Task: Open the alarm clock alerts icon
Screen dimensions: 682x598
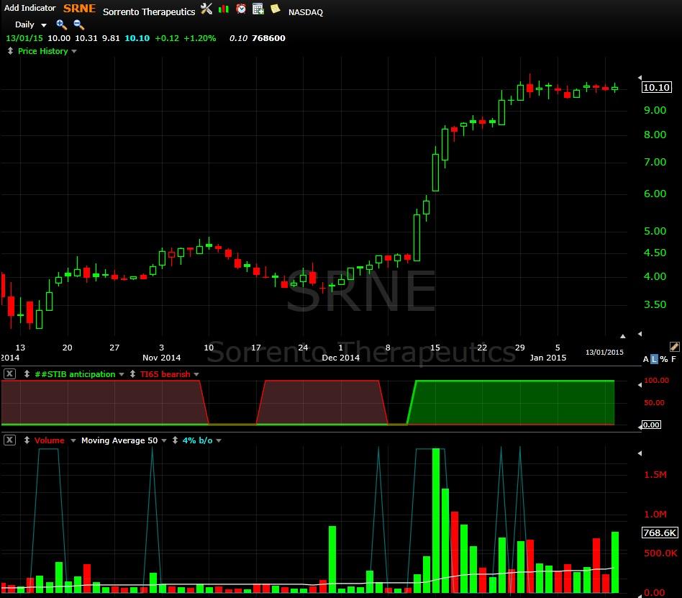Action: click(241, 9)
